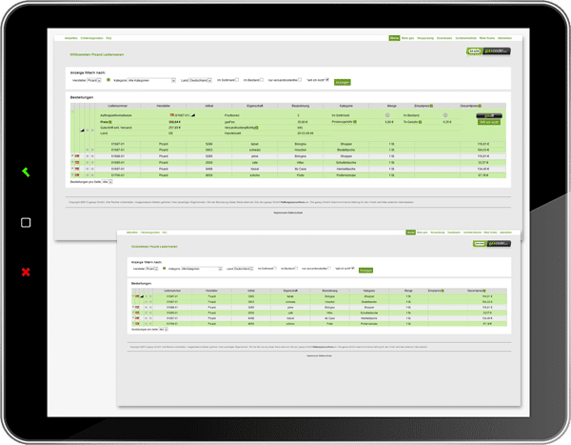Click the Menge column header in the upper window
Viewport: 571px width, 445px height.
[391, 106]
